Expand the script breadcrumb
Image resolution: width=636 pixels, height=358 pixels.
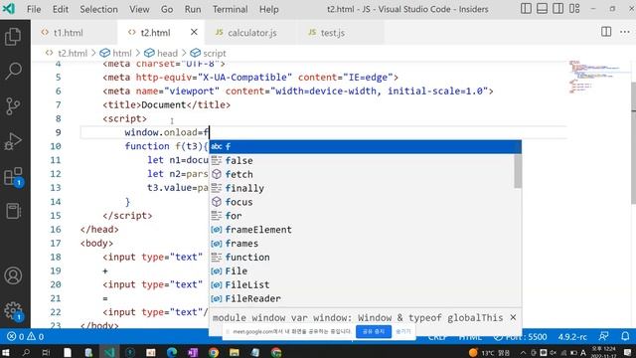coord(208,53)
